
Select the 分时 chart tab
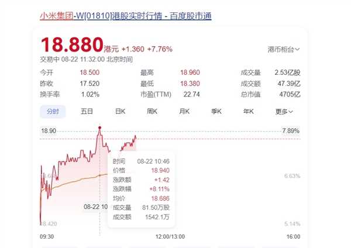click(53, 111)
